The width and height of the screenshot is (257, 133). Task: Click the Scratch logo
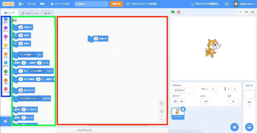(8, 4)
